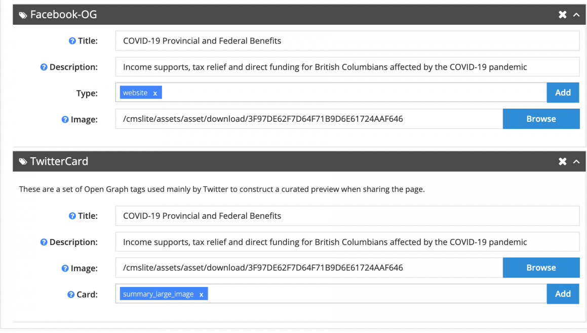Viewport: 587px width, 333px height.
Task: Click help icon beside TwitterCard Description
Action: coord(44,242)
